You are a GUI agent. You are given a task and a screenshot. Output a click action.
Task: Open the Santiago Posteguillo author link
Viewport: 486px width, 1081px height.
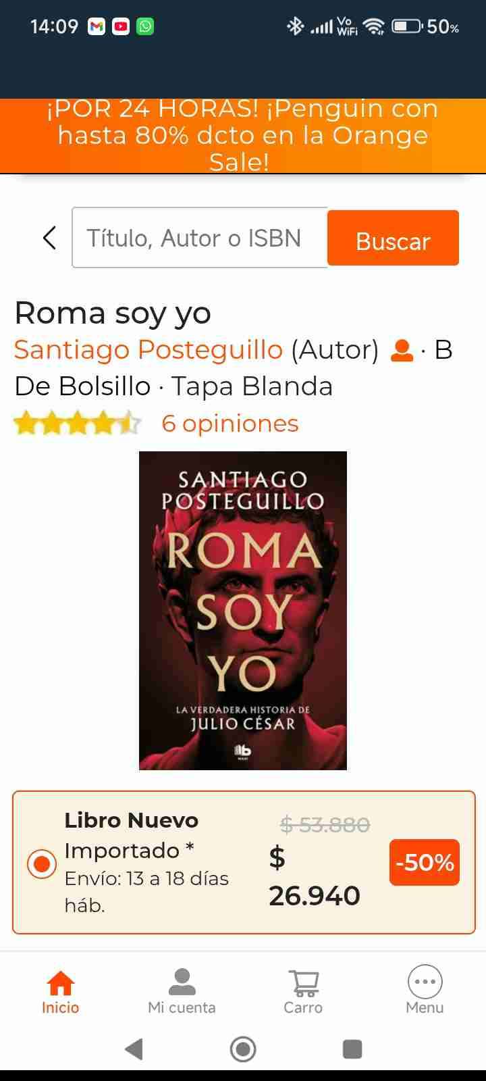148,350
